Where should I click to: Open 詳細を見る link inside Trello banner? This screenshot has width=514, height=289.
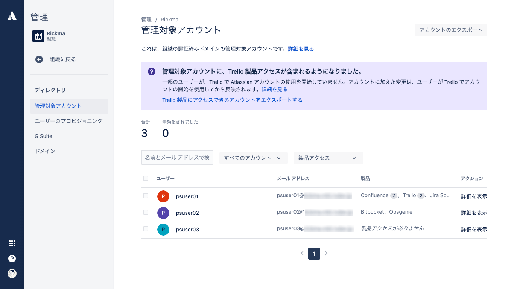[275, 90]
